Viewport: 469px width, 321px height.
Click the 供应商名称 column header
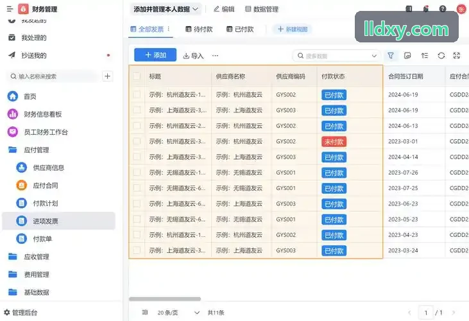pyautogui.click(x=230, y=76)
